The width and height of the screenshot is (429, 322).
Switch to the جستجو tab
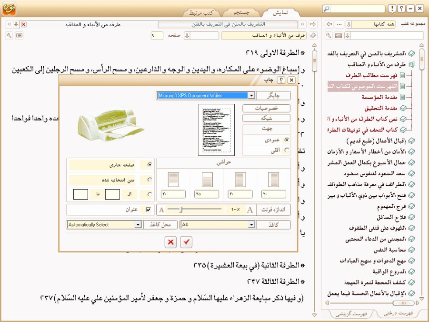tap(241, 12)
